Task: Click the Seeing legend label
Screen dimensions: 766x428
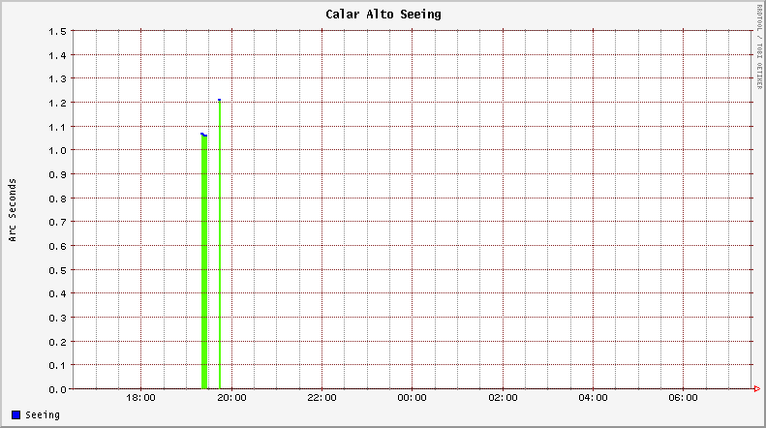Action: (x=44, y=415)
